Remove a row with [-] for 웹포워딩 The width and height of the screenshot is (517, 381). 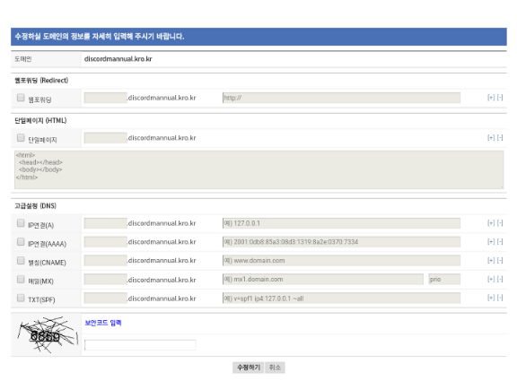500,98
